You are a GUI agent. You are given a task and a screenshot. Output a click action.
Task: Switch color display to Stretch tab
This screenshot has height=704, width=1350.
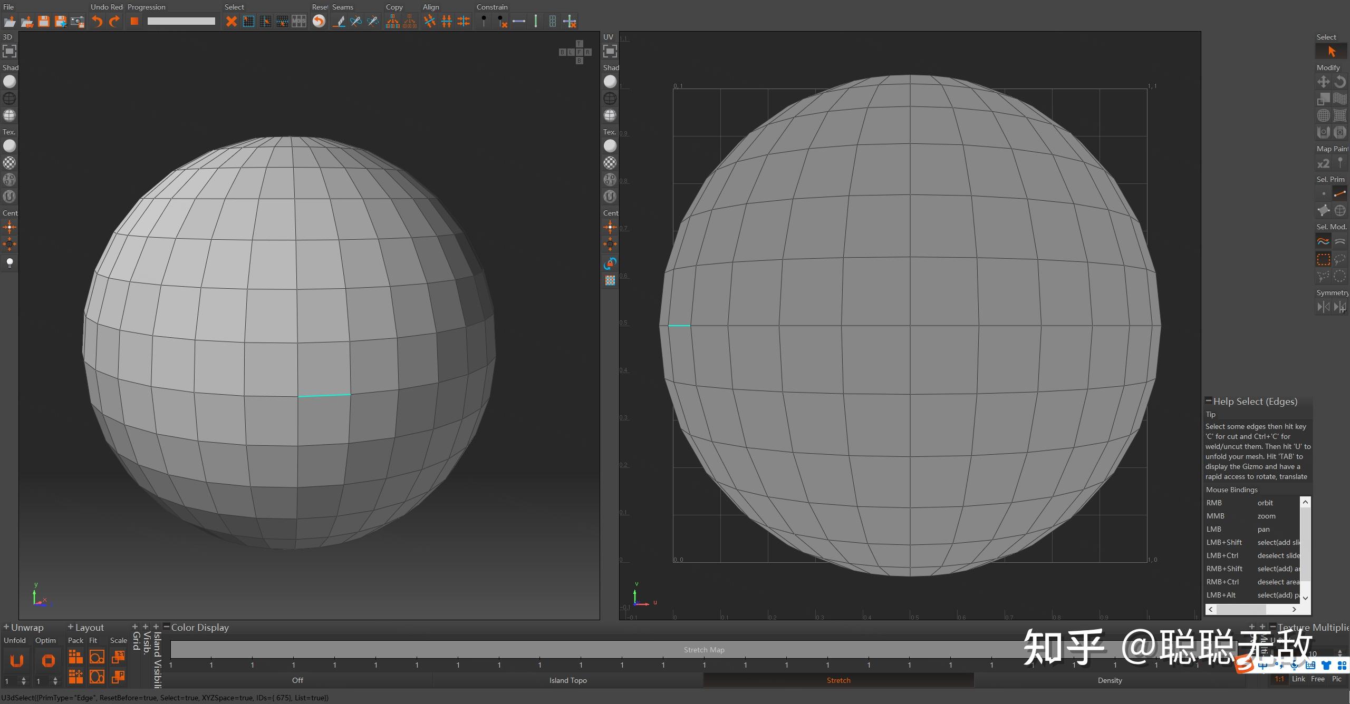coord(838,680)
